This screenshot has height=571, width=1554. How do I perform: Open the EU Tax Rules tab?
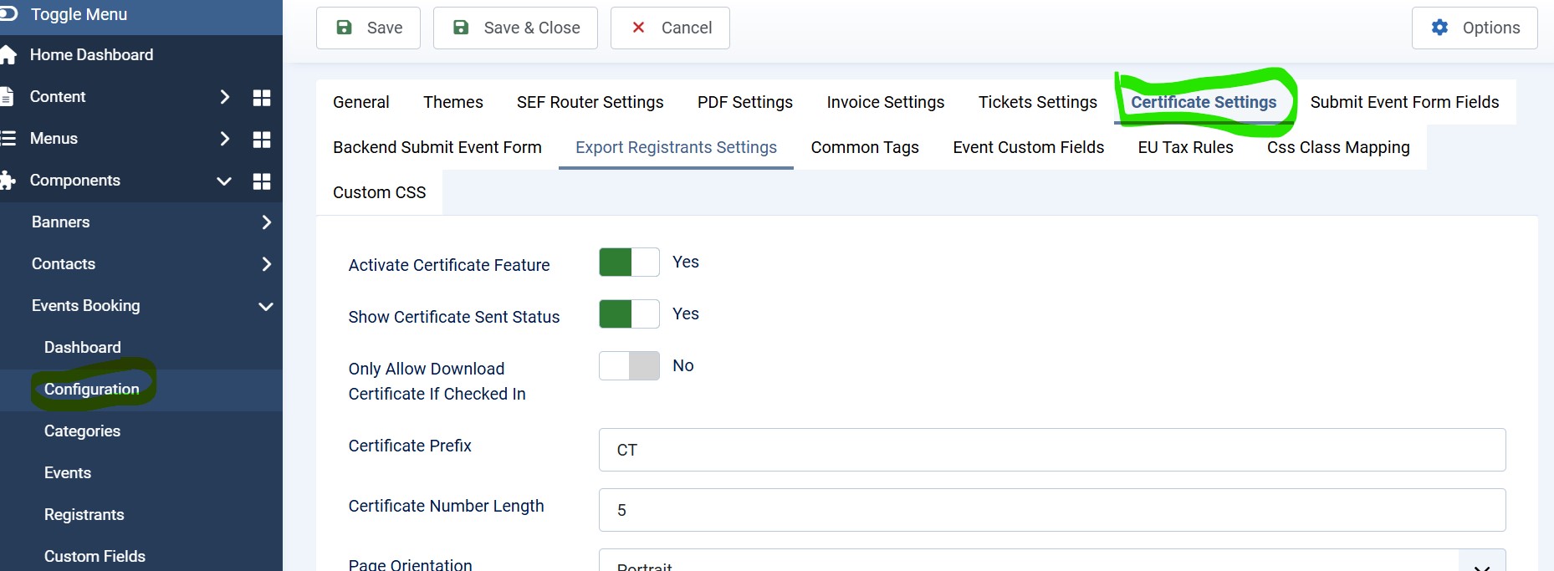[x=1185, y=147]
